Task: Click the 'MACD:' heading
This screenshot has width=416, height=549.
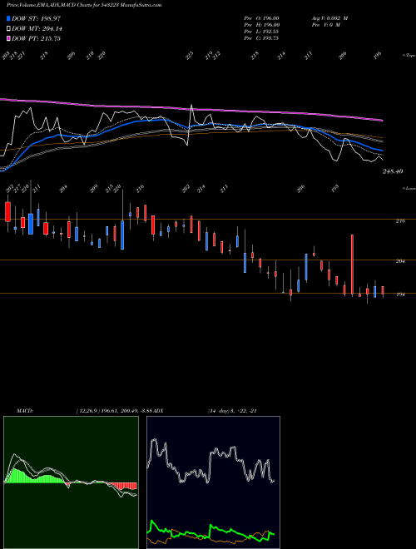Action: tap(25, 410)
